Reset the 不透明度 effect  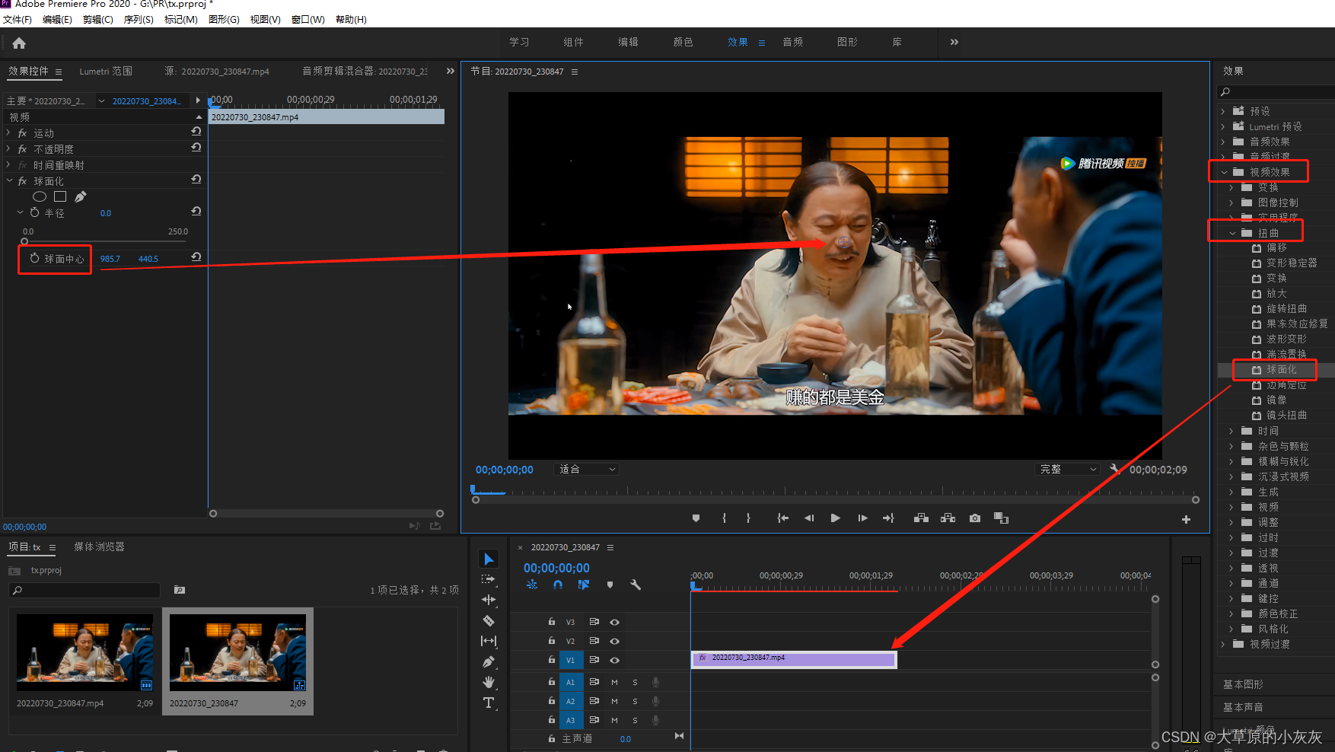[196, 148]
